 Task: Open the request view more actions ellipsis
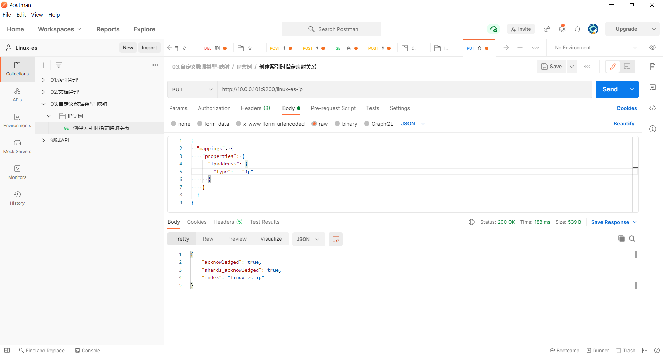pyautogui.click(x=587, y=67)
